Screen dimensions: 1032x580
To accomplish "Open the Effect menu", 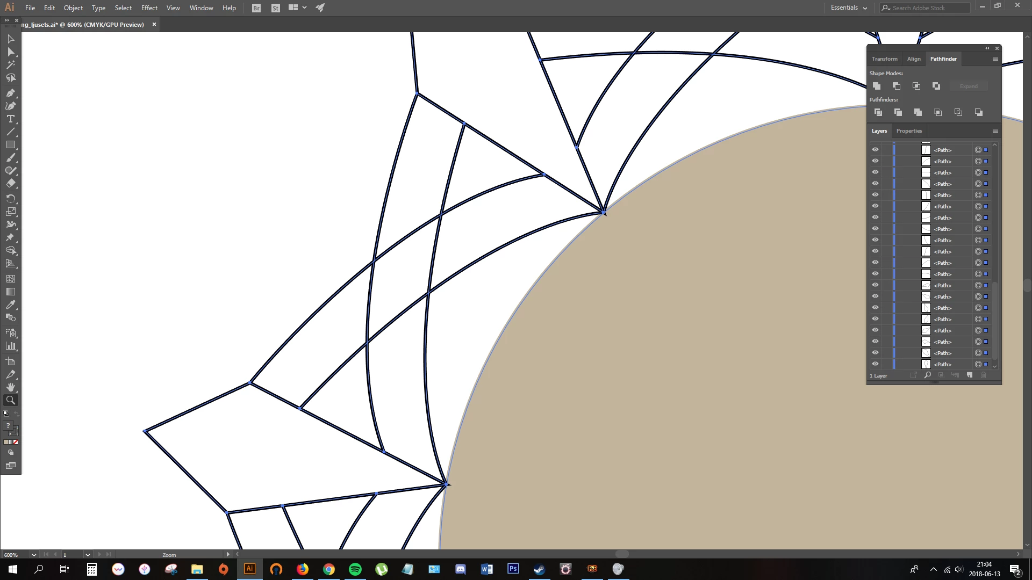I will (x=149, y=8).
